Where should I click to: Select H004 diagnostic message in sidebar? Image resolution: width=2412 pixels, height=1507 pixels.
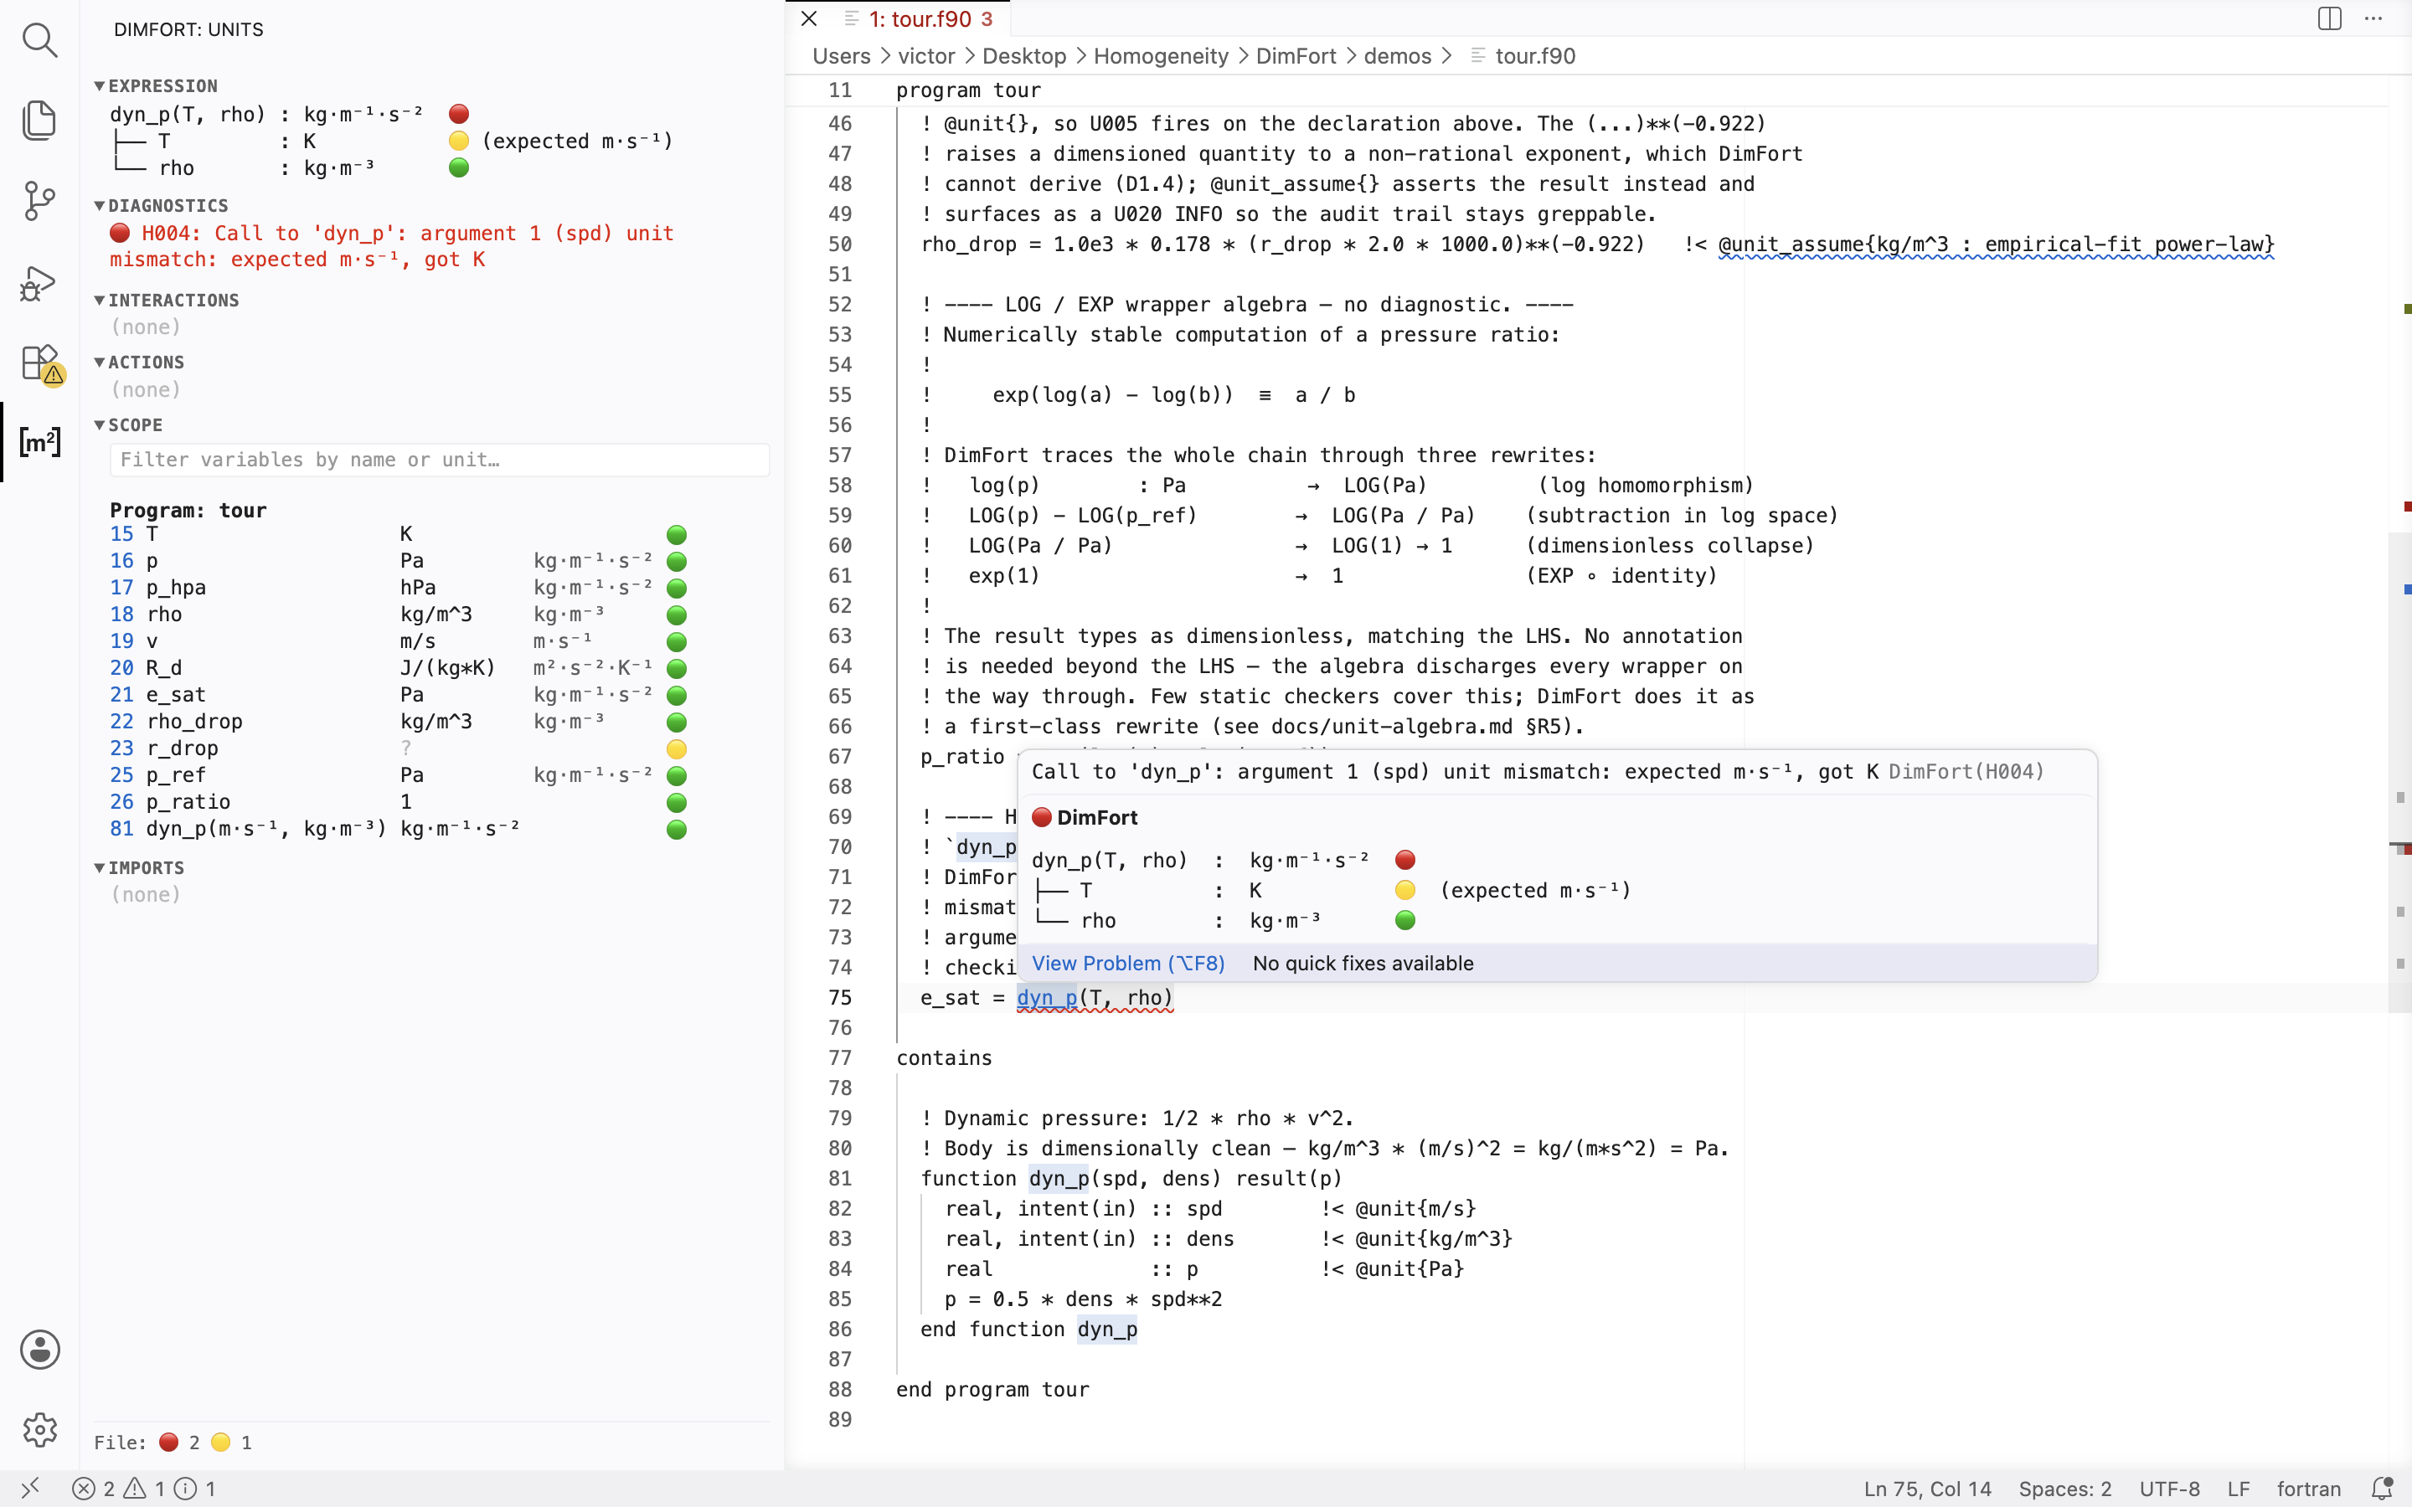coord(392,246)
